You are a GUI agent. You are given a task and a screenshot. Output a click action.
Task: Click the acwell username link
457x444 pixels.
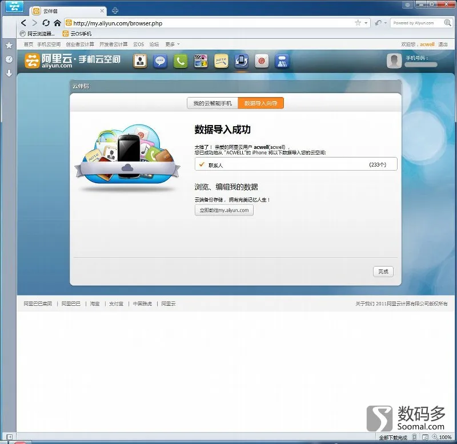(427, 45)
